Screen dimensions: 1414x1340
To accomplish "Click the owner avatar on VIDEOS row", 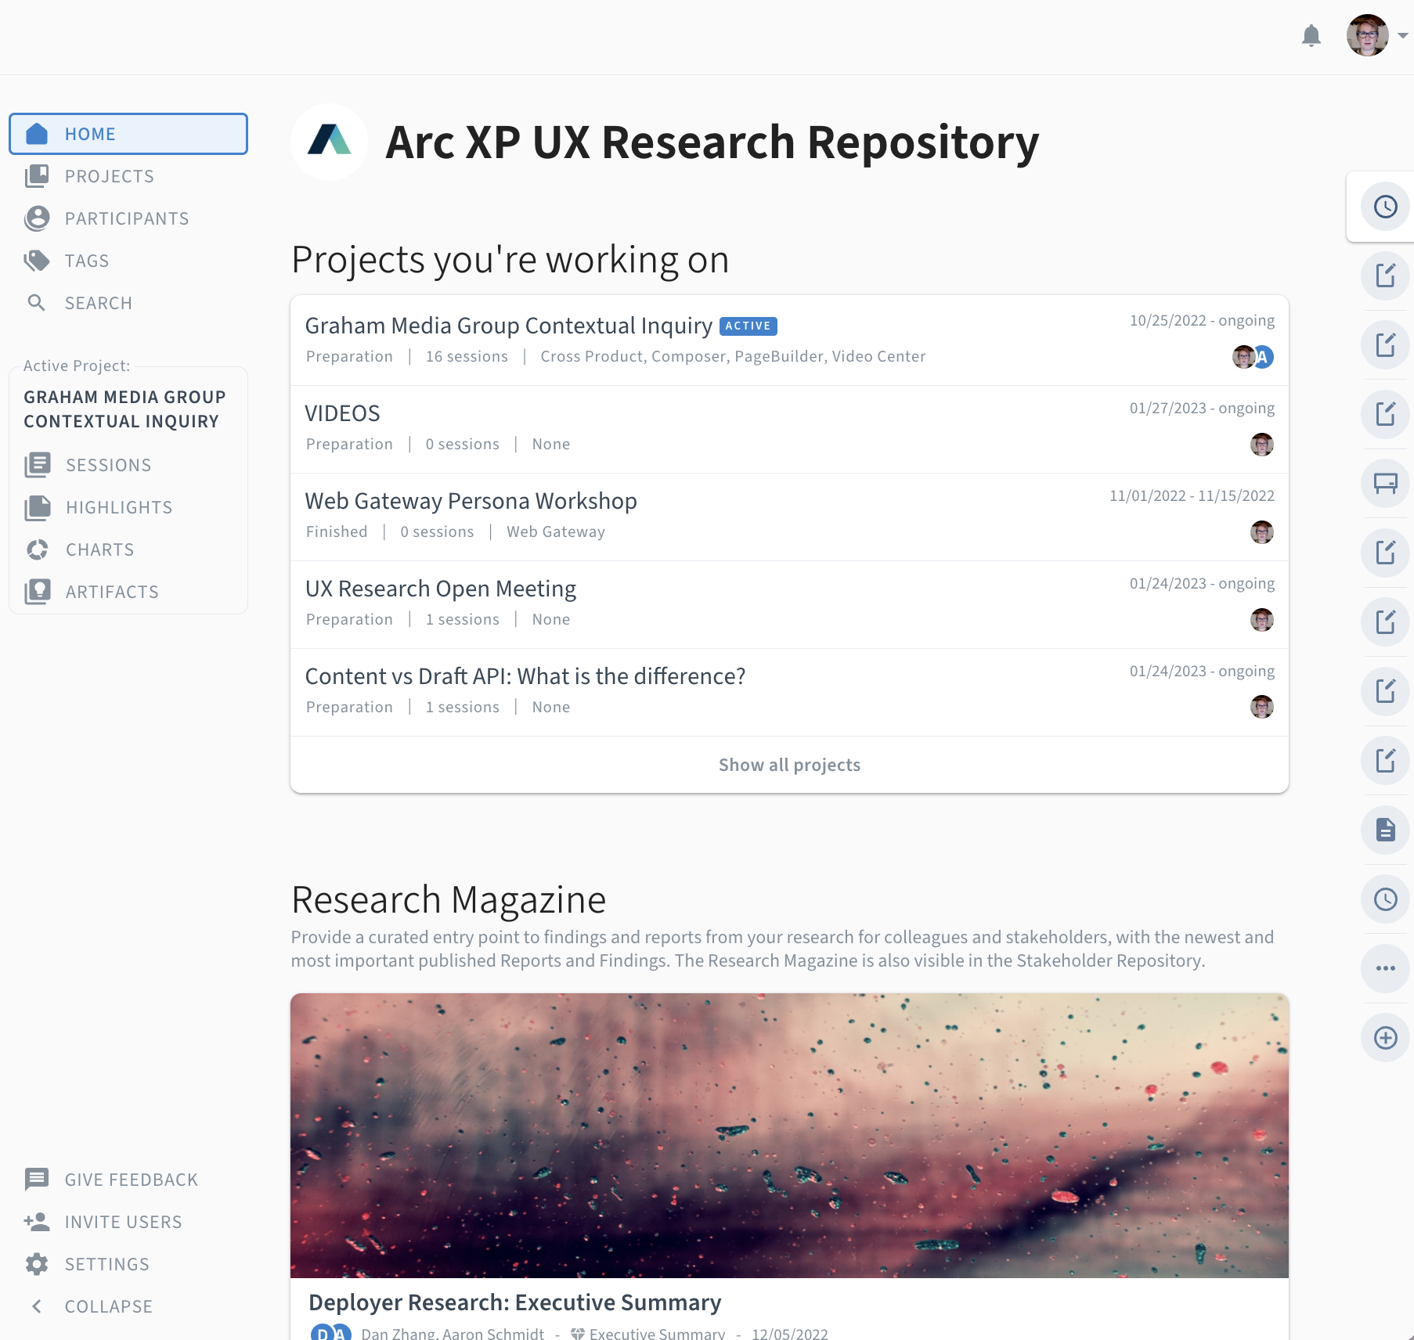I will (1262, 445).
